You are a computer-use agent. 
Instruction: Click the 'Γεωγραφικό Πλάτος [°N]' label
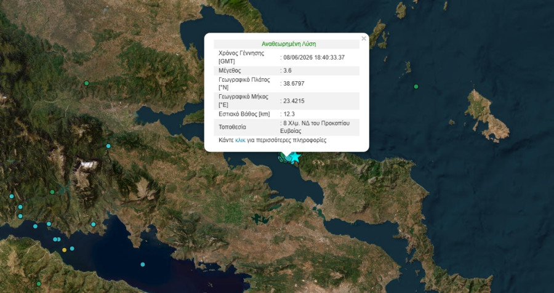(244, 84)
